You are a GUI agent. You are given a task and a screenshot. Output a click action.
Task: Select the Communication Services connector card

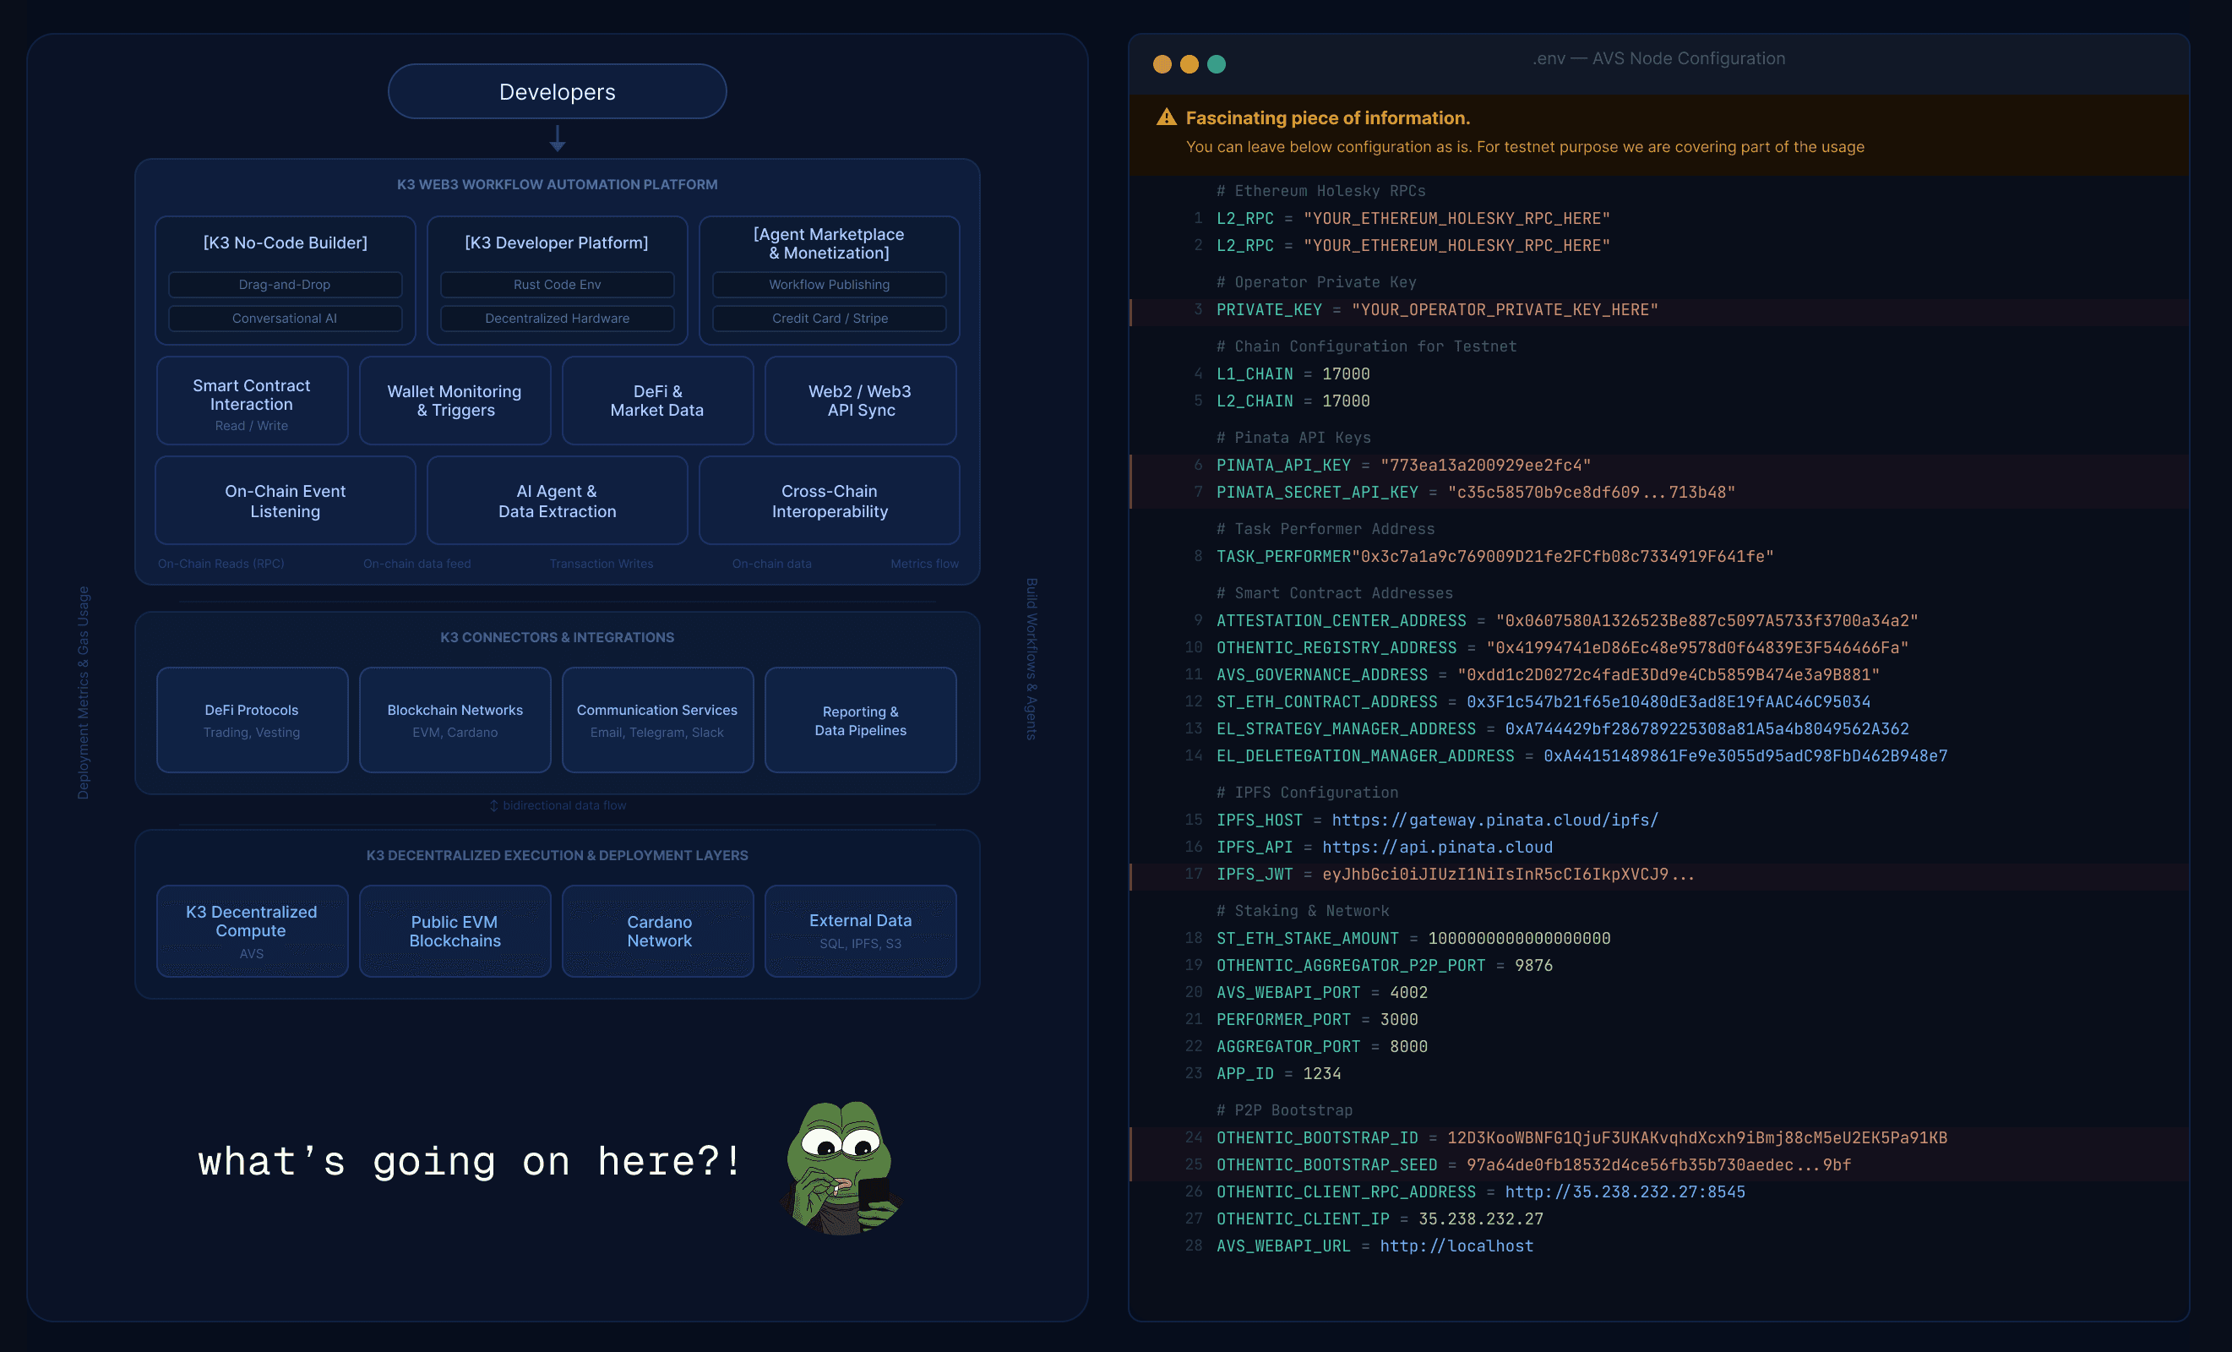(657, 721)
